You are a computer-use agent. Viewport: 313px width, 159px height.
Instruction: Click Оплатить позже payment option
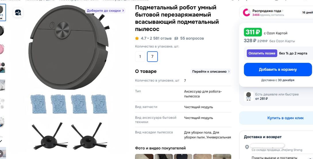262,53
